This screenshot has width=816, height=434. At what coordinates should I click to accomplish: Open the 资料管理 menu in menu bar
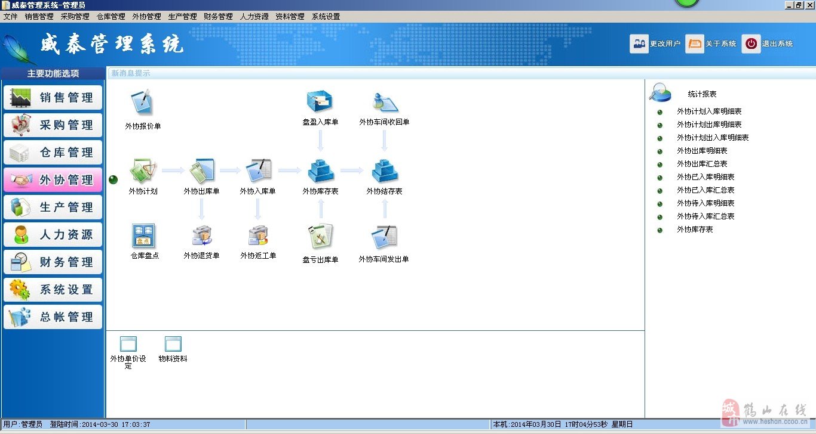[x=290, y=17]
